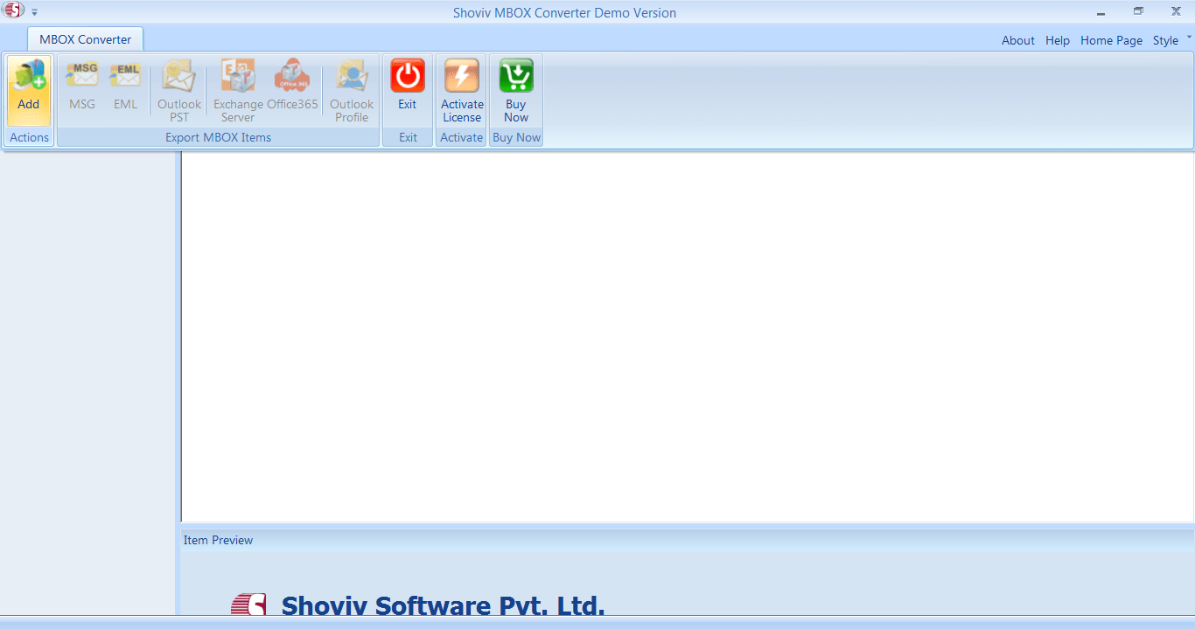Export items to MSG format
The height and width of the screenshot is (629, 1195).
[82, 85]
